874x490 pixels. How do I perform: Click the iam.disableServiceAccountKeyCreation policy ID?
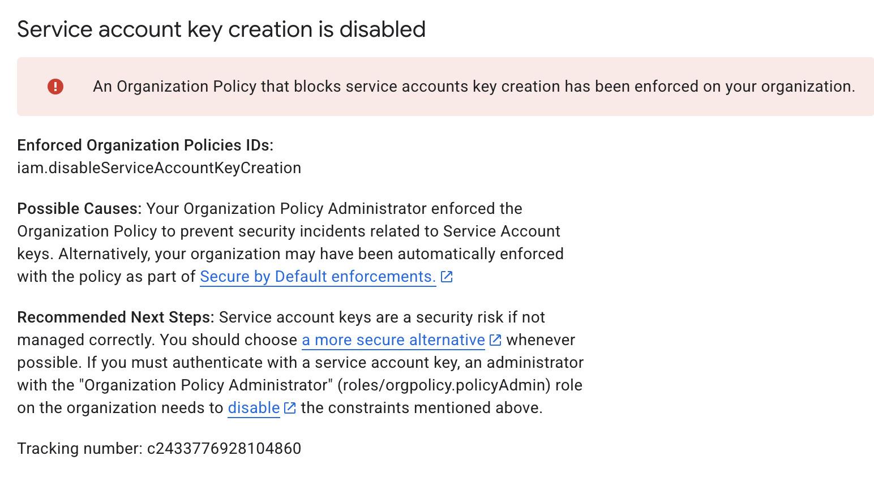click(x=159, y=168)
